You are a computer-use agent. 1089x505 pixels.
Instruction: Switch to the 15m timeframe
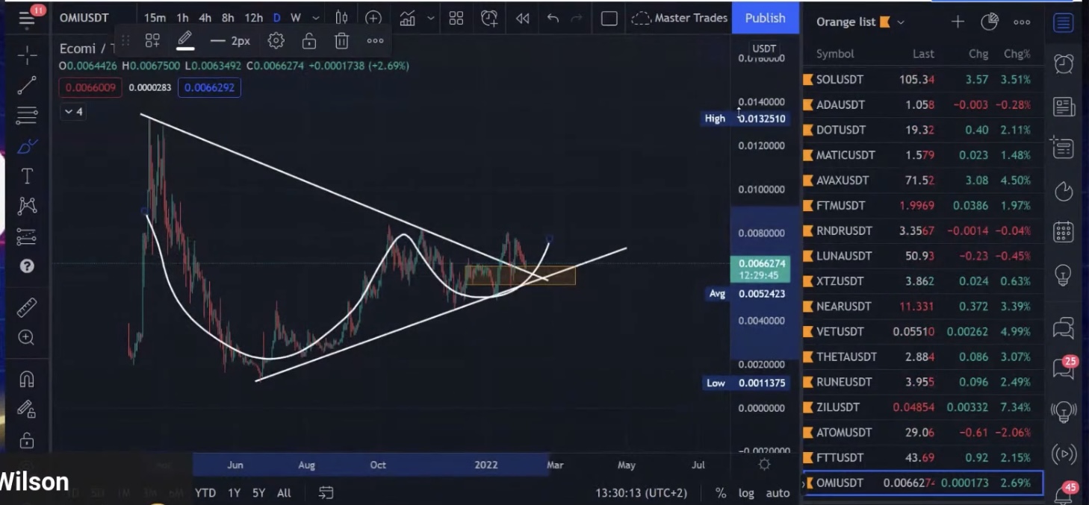155,18
